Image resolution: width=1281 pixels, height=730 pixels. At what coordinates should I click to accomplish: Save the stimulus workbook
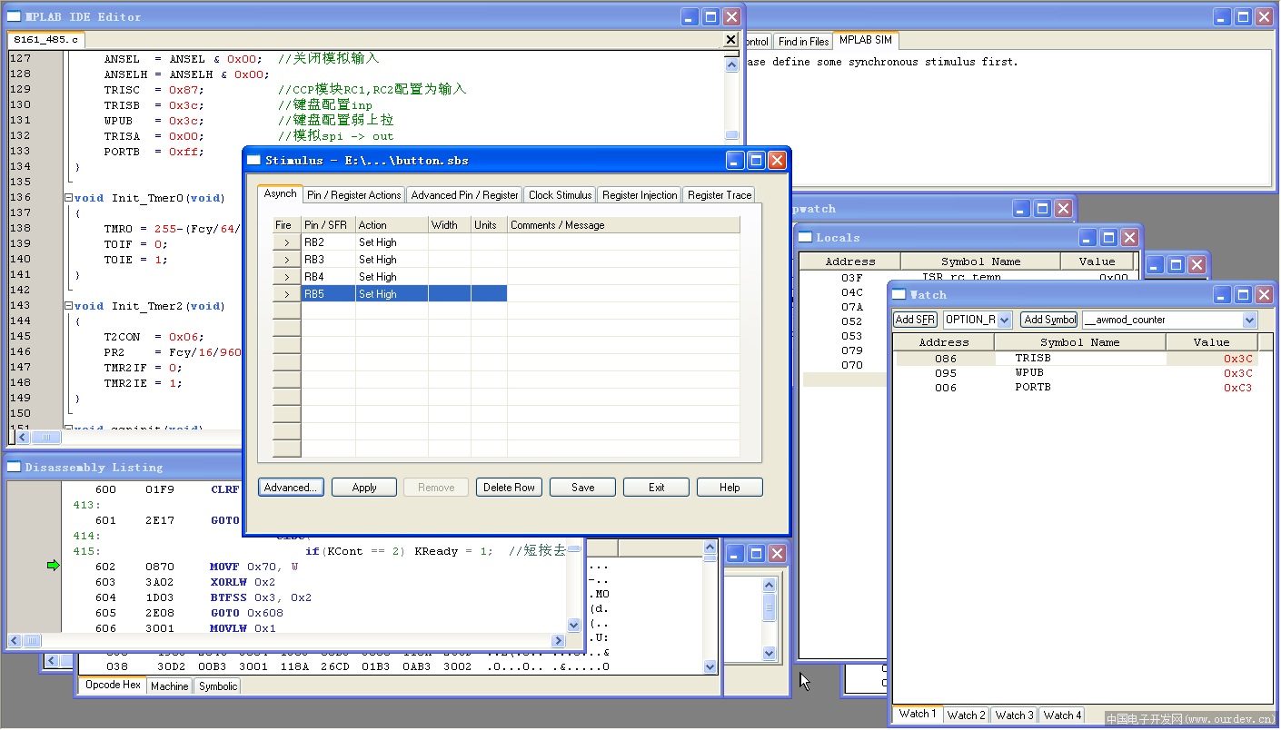point(583,488)
